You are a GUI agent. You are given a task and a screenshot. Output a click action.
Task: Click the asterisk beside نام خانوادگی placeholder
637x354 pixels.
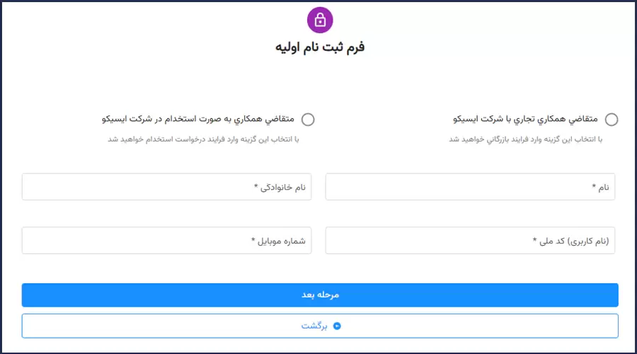256,187
